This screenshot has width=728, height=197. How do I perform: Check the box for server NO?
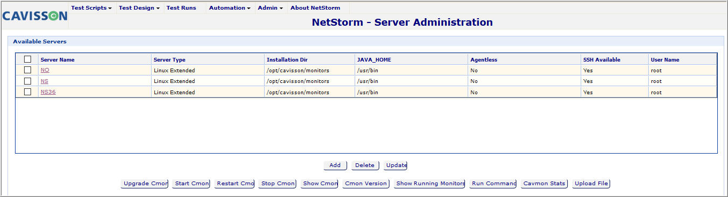28,70
